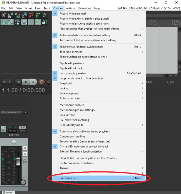Open the Actions menu
Screen dimensions: 181x194
click(70, 9)
